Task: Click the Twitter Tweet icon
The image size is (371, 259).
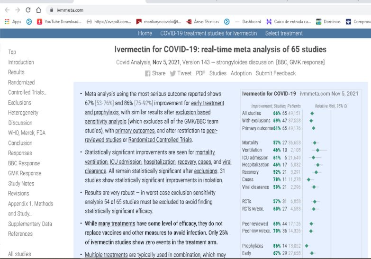Action: pos(173,73)
